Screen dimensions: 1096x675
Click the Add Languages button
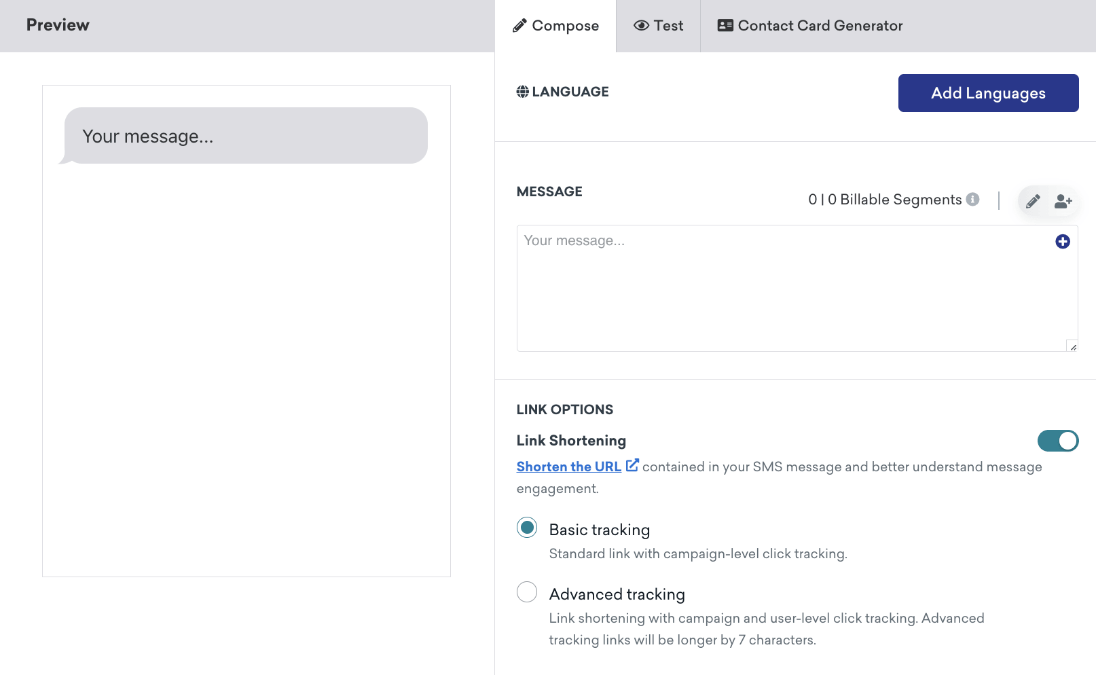988,93
